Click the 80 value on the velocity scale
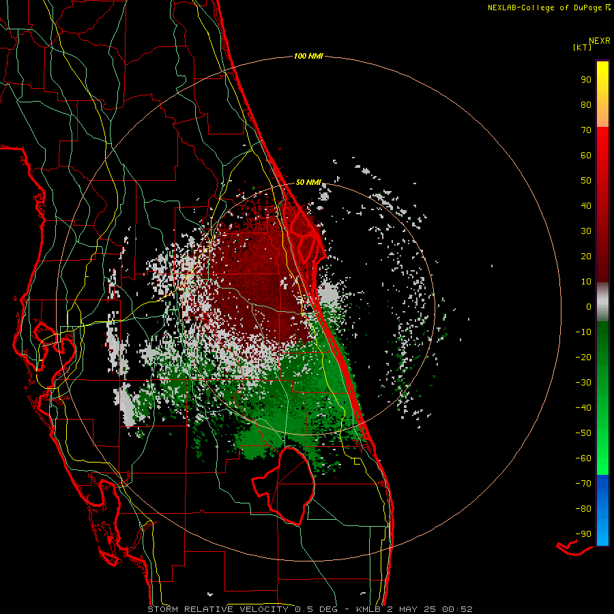Screen dimensions: 614x614 tap(586, 105)
